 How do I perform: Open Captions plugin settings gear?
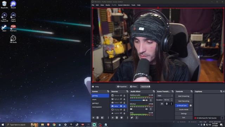point(222,118)
